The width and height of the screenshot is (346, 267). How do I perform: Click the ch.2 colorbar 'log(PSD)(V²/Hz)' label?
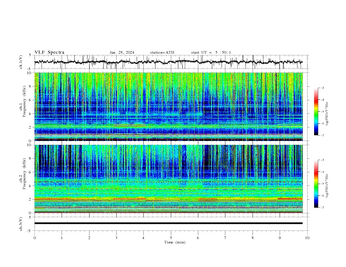click(327, 185)
